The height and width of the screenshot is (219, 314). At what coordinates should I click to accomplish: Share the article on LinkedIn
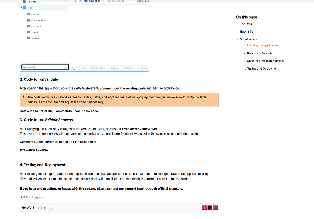[x=215, y=207]
